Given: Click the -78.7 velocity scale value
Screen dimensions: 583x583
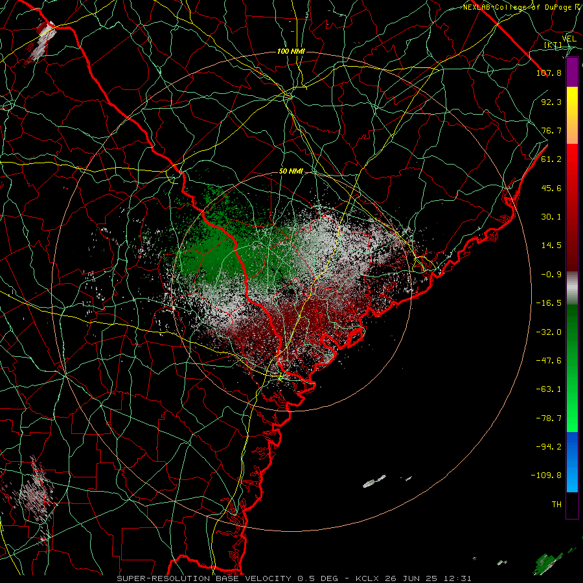Looking at the screenshot, I should 549,418.
